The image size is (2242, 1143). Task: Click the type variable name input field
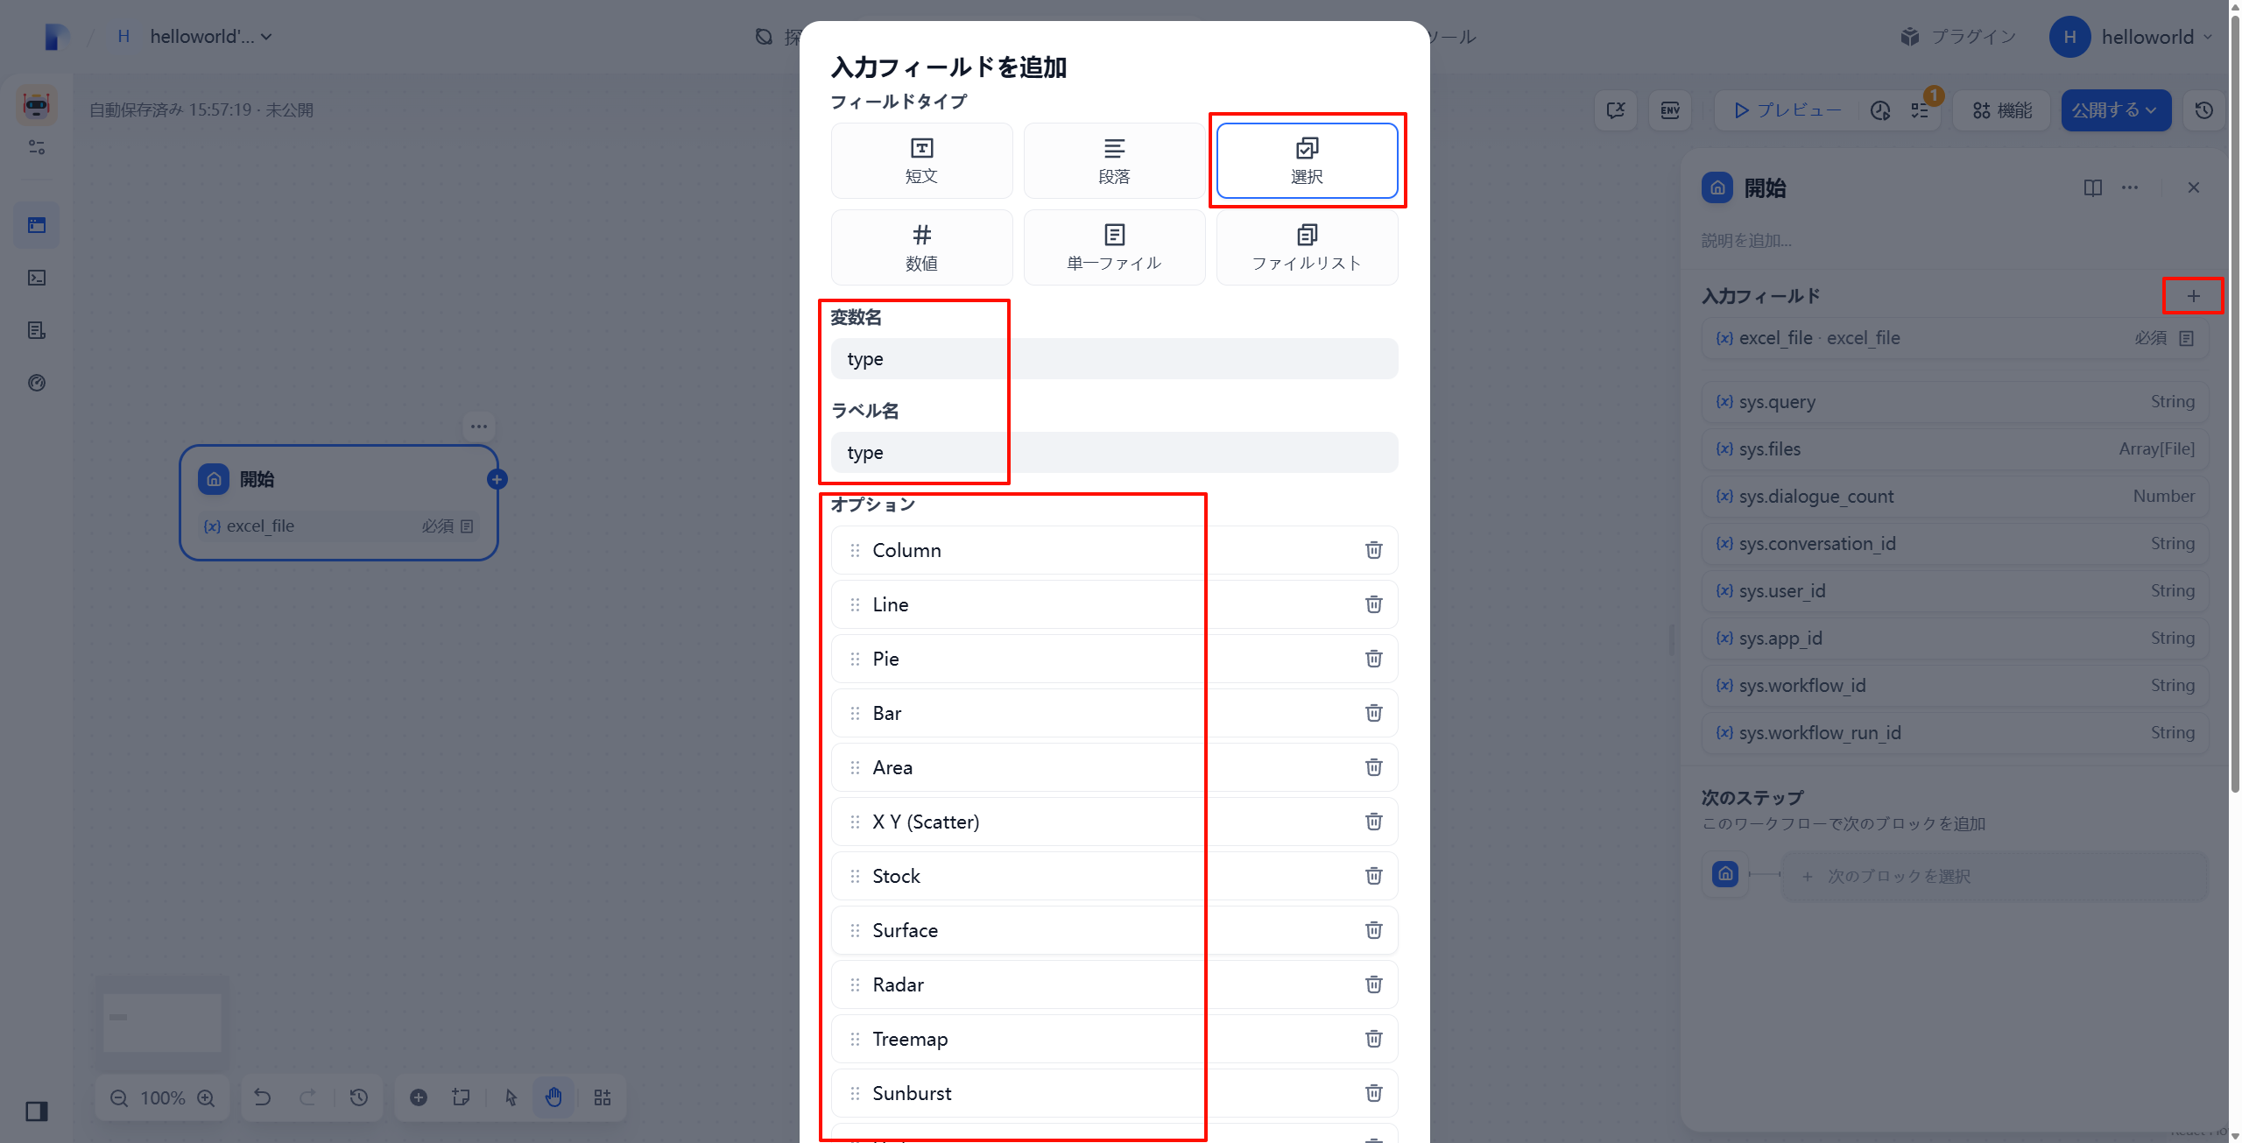coord(1112,358)
